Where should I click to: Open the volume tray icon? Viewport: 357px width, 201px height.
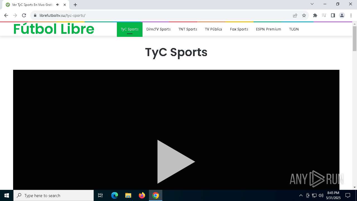321,195
